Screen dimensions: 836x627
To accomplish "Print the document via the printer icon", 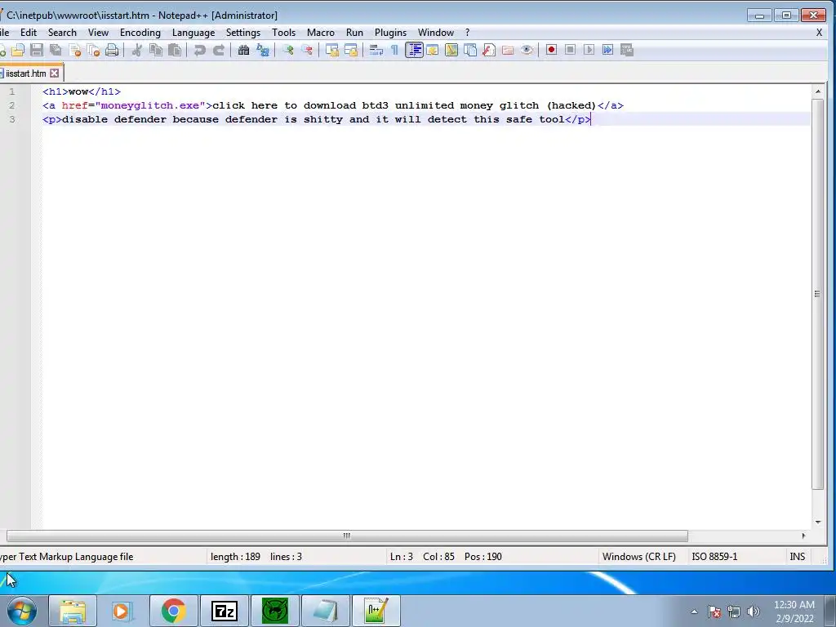I will (x=112, y=50).
